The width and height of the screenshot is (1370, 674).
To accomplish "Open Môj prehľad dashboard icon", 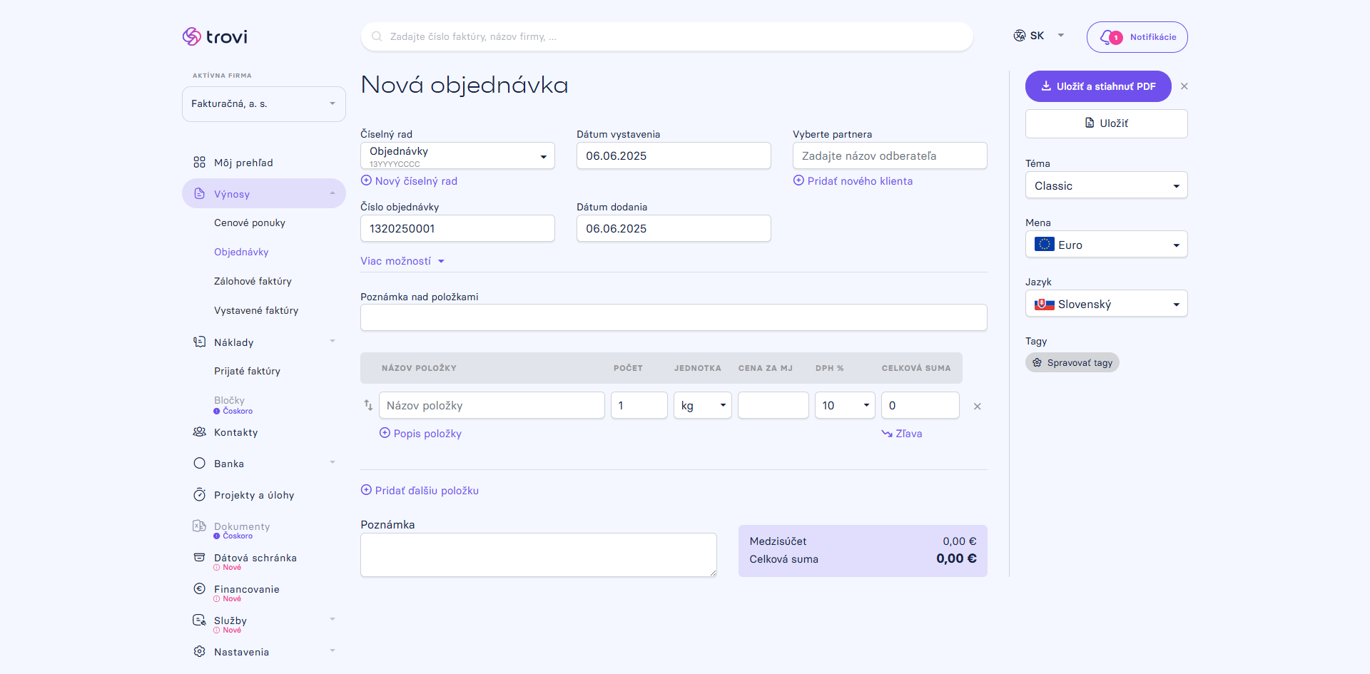I will click(199, 163).
